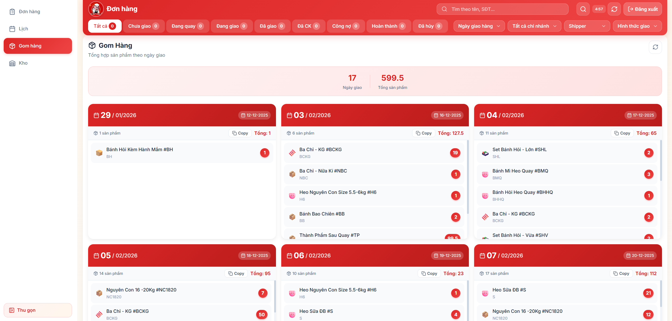
Task: Expand the Ngày giao hàng dropdown
Action: click(x=479, y=26)
